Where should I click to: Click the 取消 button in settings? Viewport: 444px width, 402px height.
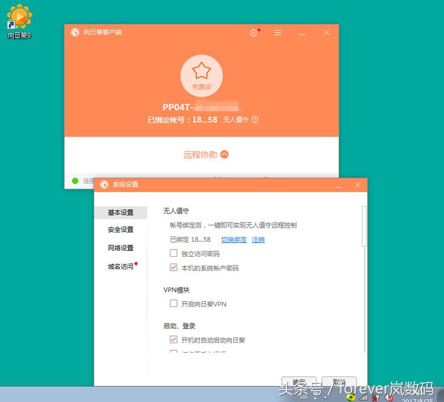(339, 382)
